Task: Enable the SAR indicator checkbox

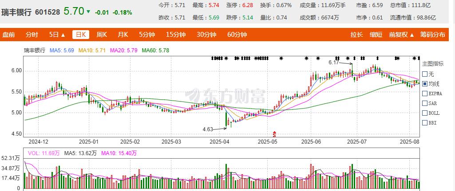Action: click(x=425, y=103)
